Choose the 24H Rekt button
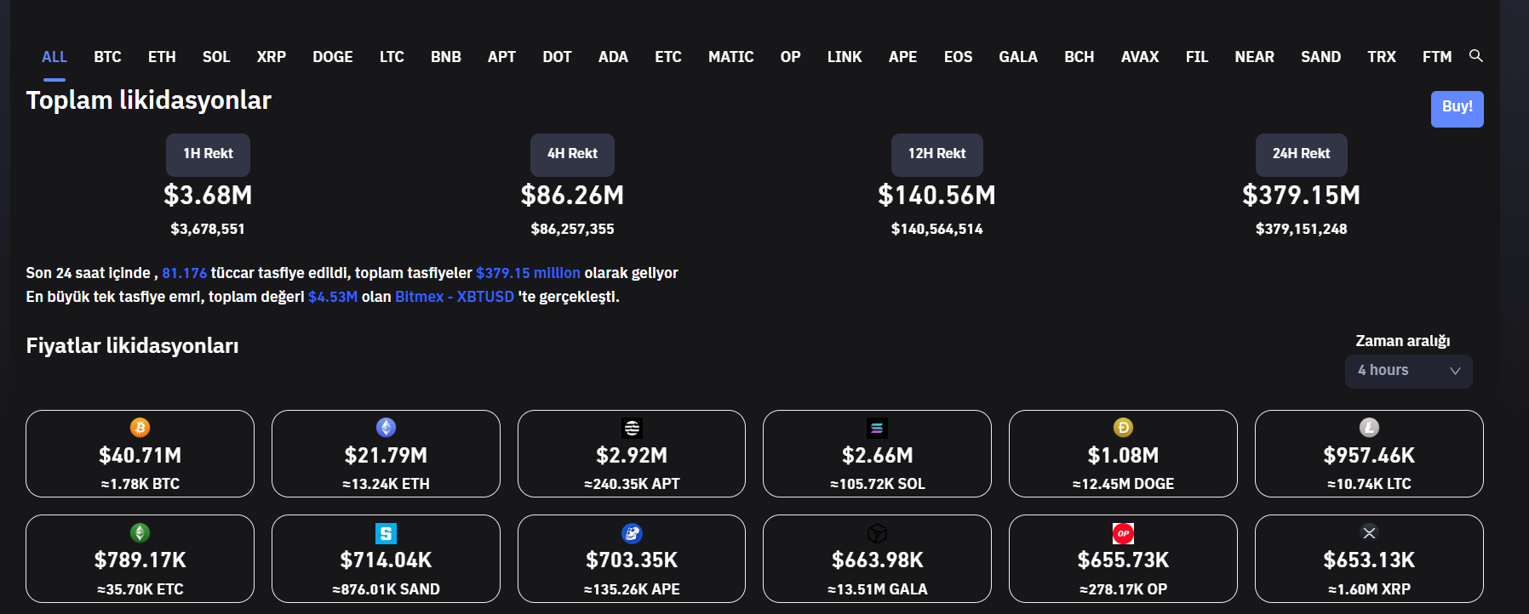Image resolution: width=1529 pixels, height=614 pixels. tap(1301, 154)
